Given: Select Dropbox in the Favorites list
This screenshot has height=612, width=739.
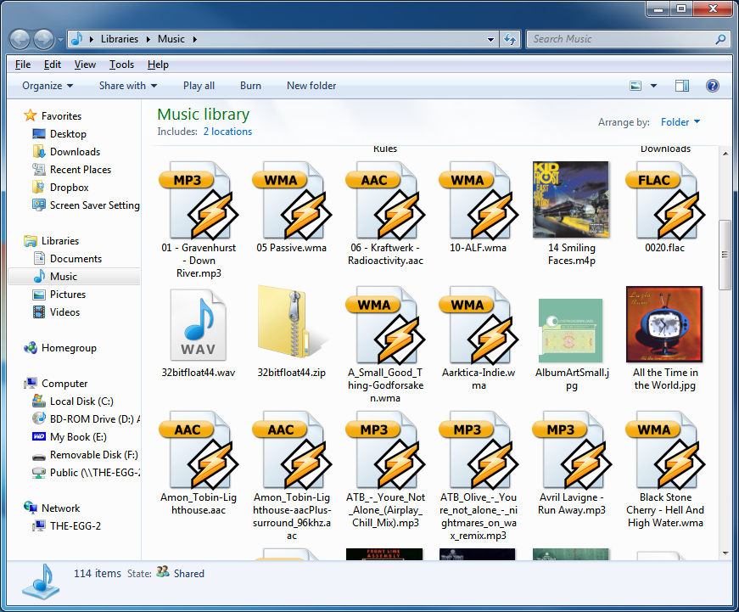Looking at the screenshot, I should (x=69, y=188).
